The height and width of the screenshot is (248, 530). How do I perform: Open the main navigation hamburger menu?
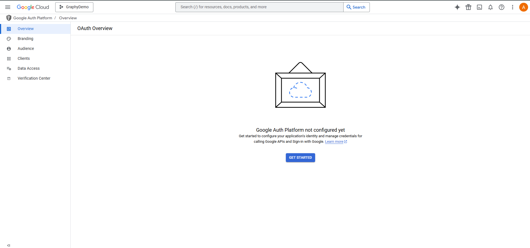coord(8,7)
